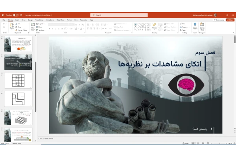Click the Find magnifier icon
The height and width of the screenshot is (157, 236).
pyautogui.click(x=181, y=24)
